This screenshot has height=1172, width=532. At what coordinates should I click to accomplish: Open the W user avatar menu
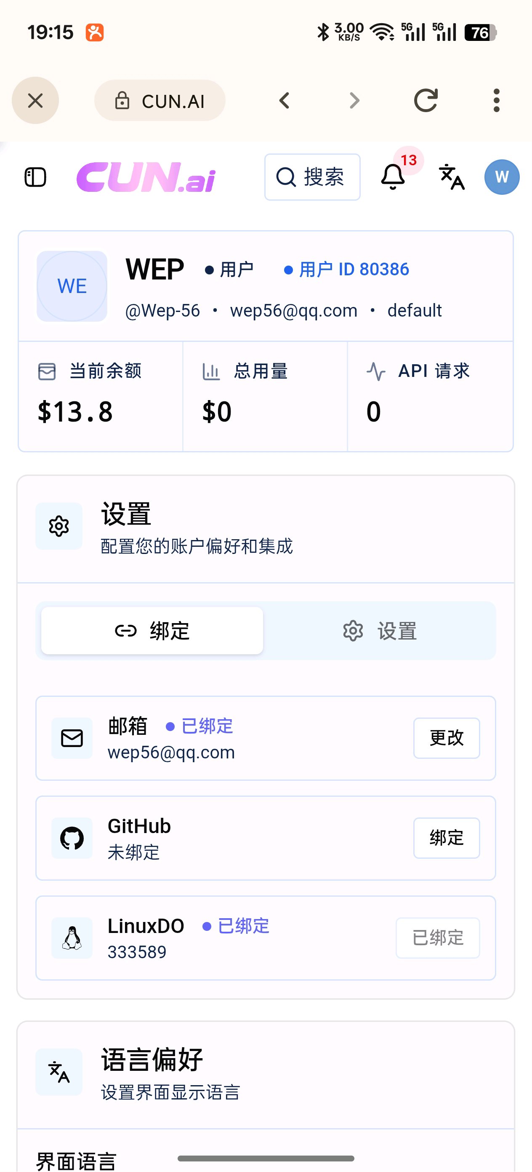(502, 177)
